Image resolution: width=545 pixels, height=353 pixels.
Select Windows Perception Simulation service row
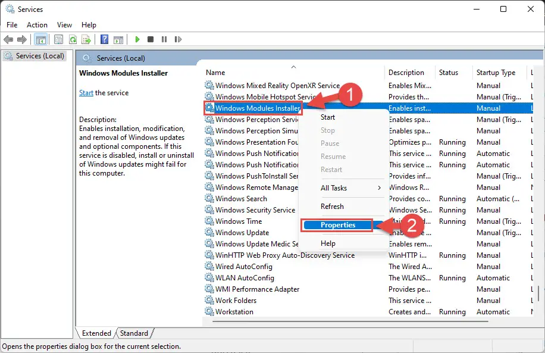click(x=368, y=131)
